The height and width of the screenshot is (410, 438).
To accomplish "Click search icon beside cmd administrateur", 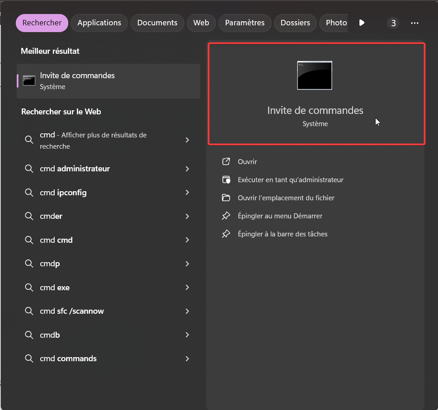I will tap(29, 169).
